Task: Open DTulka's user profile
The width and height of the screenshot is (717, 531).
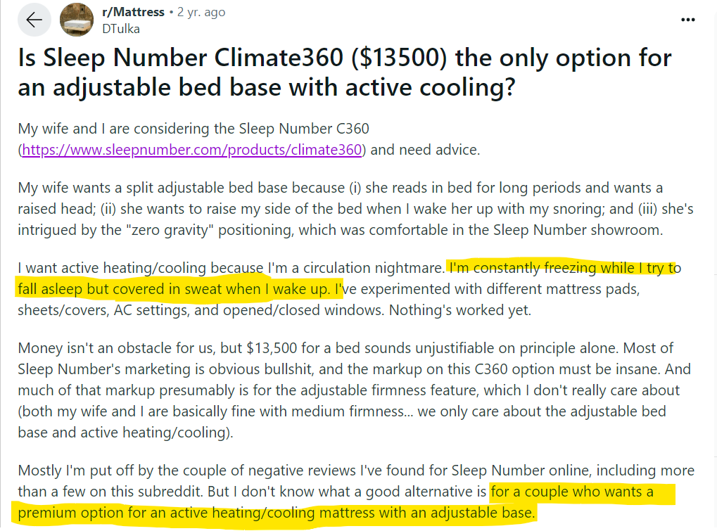Action: point(121,29)
